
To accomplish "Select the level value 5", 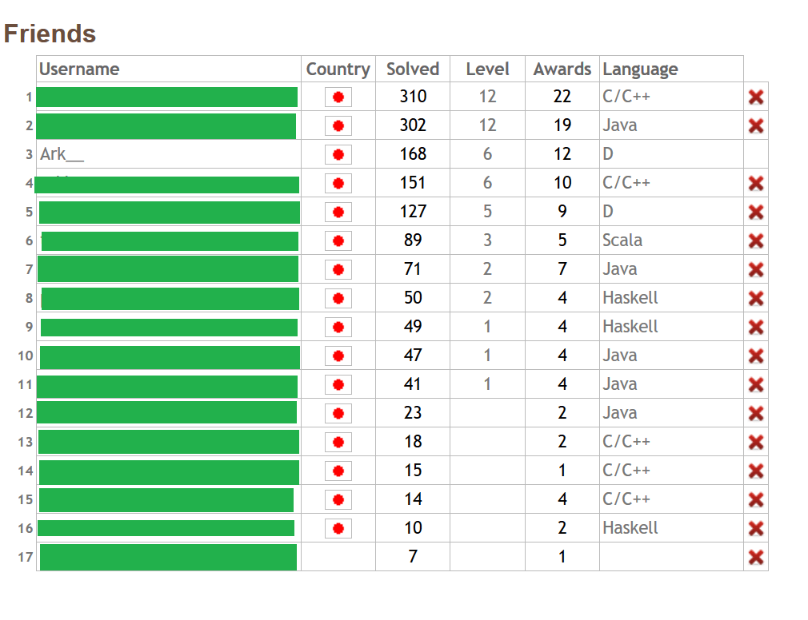I will tap(487, 212).
